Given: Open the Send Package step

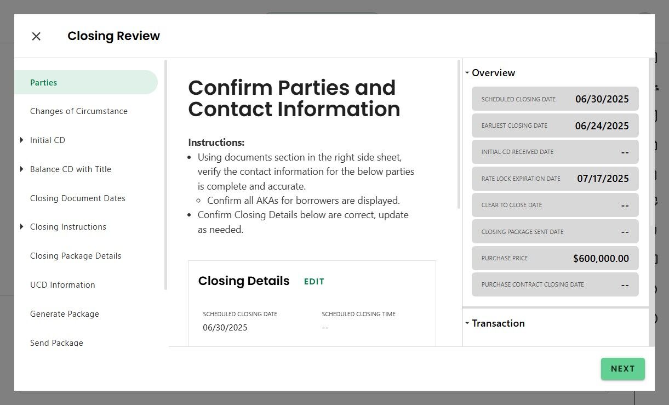Looking at the screenshot, I should [57, 343].
